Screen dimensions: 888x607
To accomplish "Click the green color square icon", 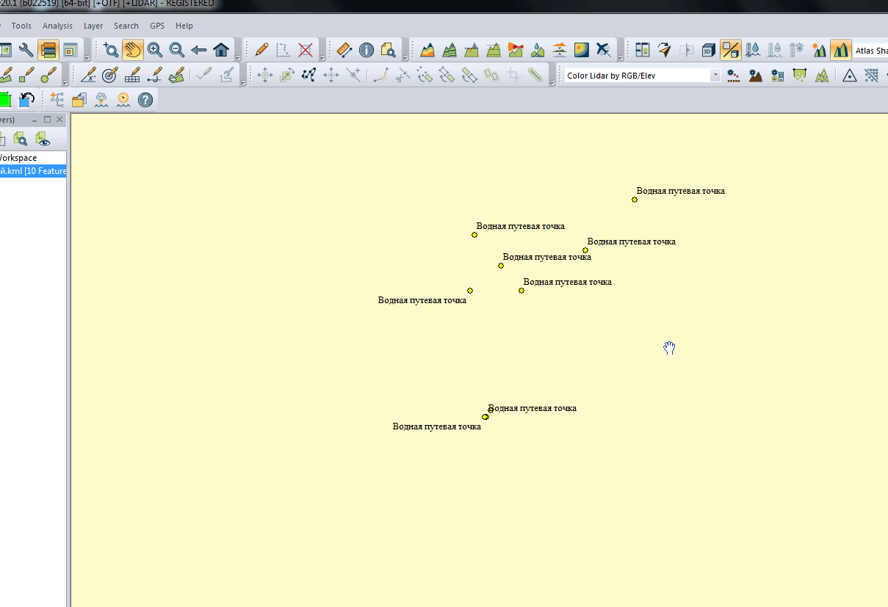I will tap(5, 100).
